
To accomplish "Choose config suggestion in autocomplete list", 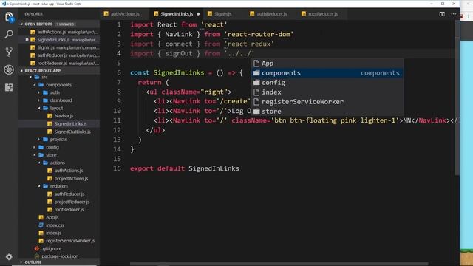I will 327,83.
